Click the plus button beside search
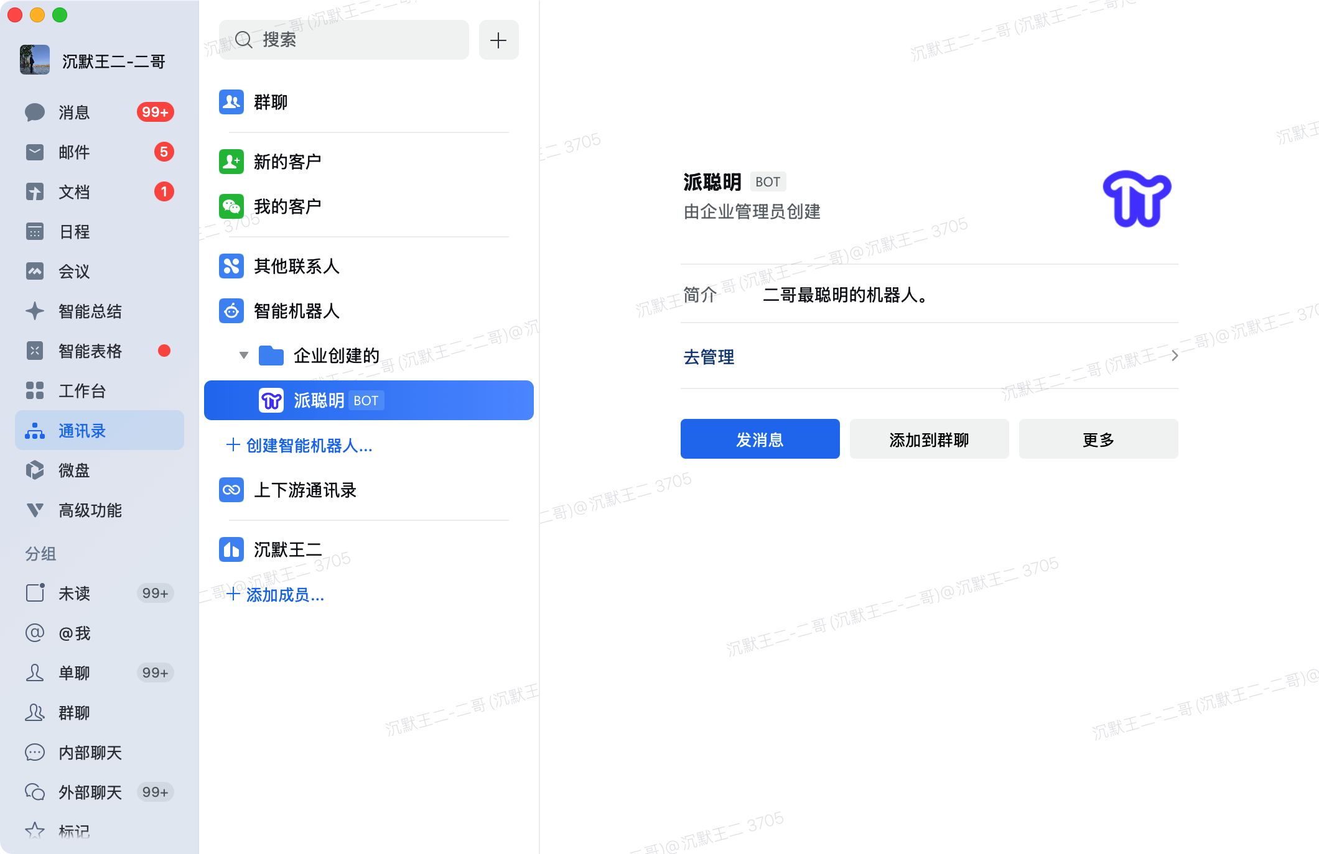1319x854 pixels. click(498, 40)
